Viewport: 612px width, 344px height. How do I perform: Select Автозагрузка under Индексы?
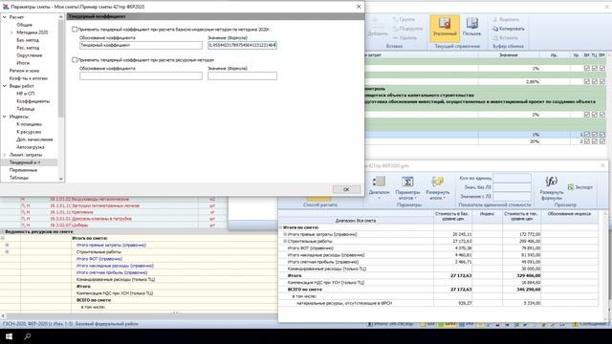pyautogui.click(x=31, y=147)
